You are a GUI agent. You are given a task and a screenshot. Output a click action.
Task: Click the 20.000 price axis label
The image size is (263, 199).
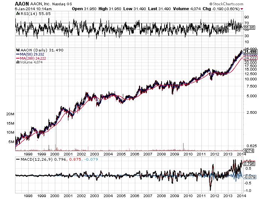(x=251, y=62)
